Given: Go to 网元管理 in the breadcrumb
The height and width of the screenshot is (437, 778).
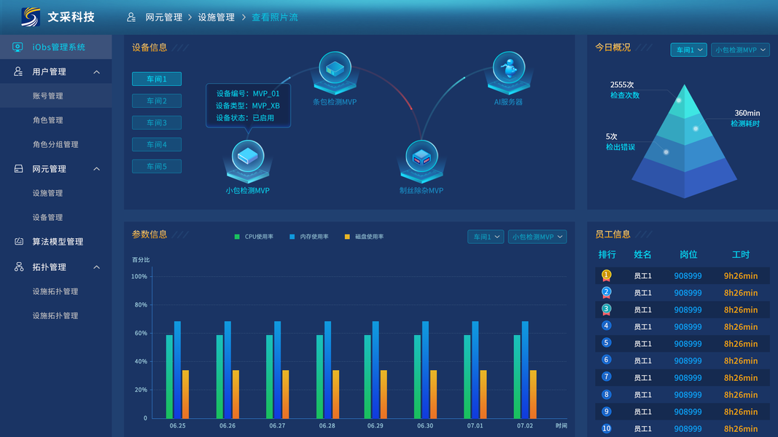Looking at the screenshot, I should coord(164,17).
